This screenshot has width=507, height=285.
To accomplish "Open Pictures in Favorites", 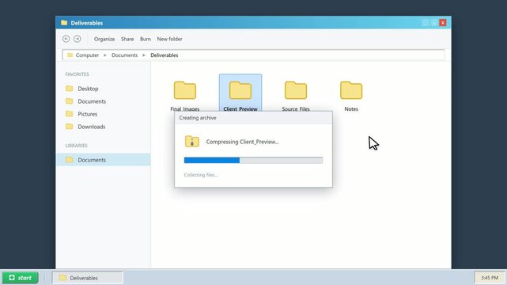I will tap(88, 114).
